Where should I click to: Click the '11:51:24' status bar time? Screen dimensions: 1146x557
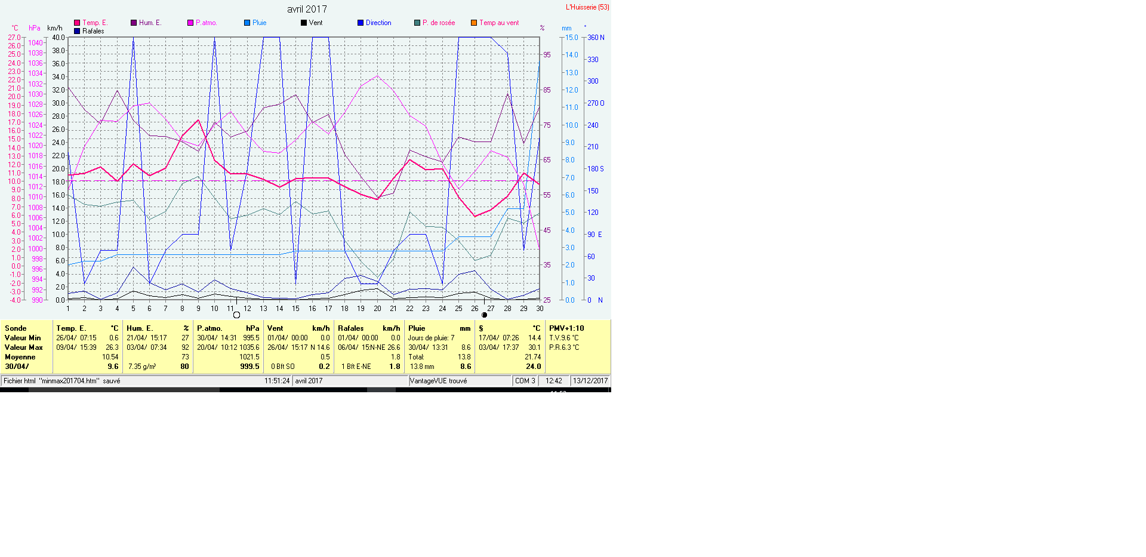click(x=277, y=381)
